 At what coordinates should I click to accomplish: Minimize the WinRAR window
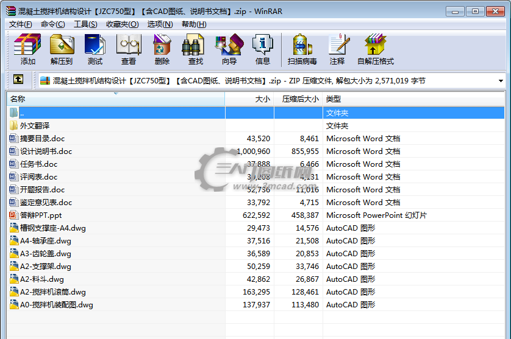click(455, 12)
